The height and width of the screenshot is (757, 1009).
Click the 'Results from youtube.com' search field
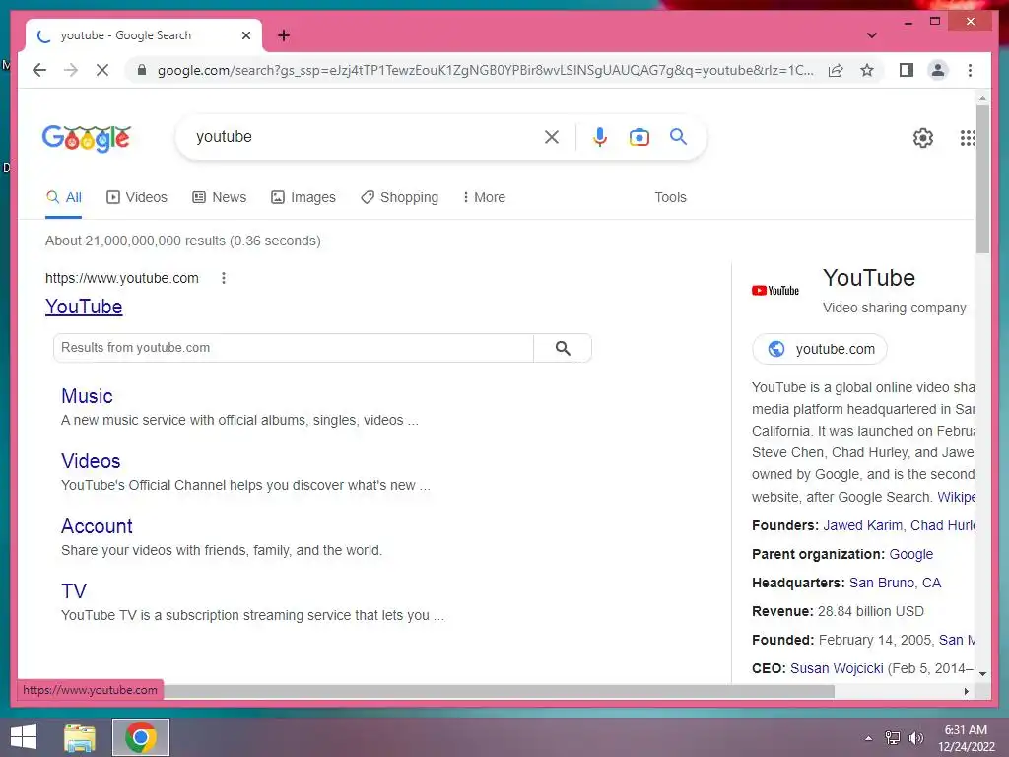pos(294,348)
